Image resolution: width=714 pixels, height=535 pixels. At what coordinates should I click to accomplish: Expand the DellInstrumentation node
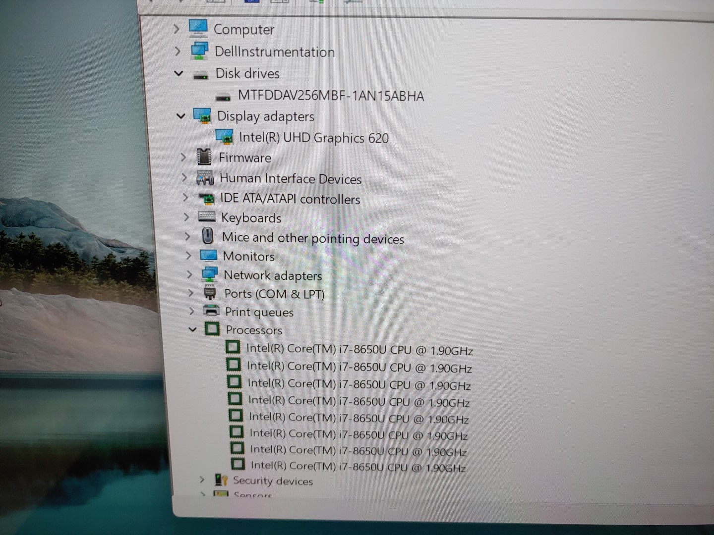(x=178, y=51)
